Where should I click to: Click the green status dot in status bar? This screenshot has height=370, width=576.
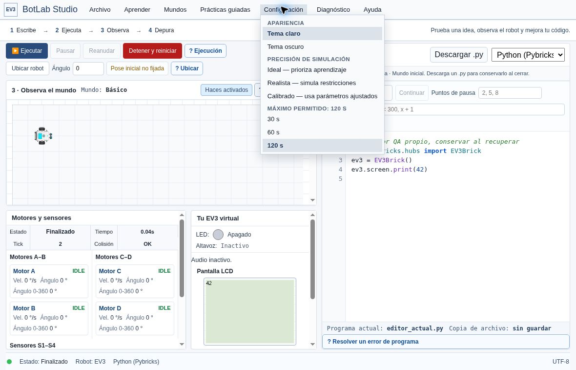(x=9, y=362)
